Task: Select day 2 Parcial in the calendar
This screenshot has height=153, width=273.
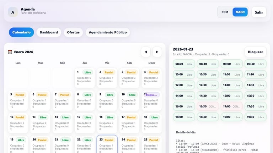Action: point(107,78)
